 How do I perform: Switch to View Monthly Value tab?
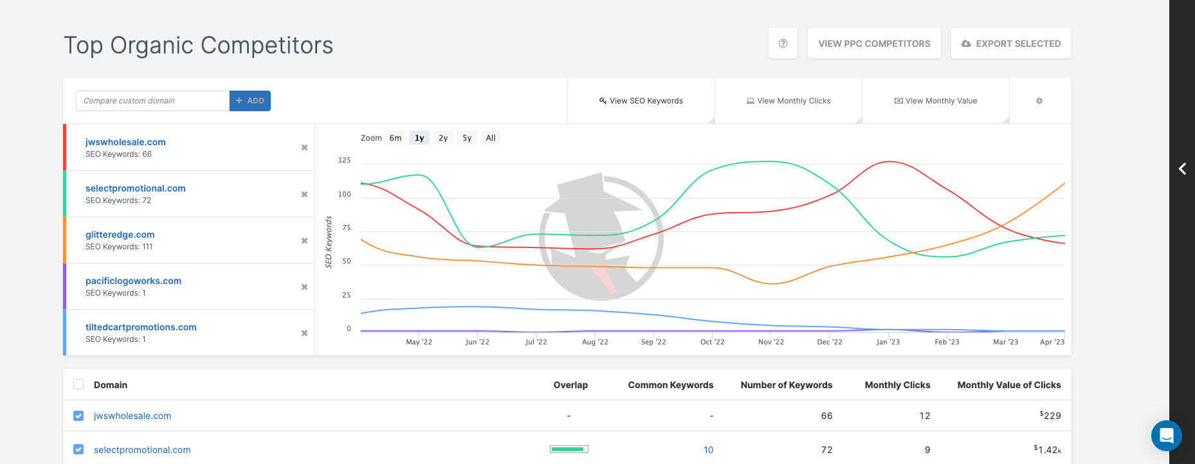click(936, 101)
